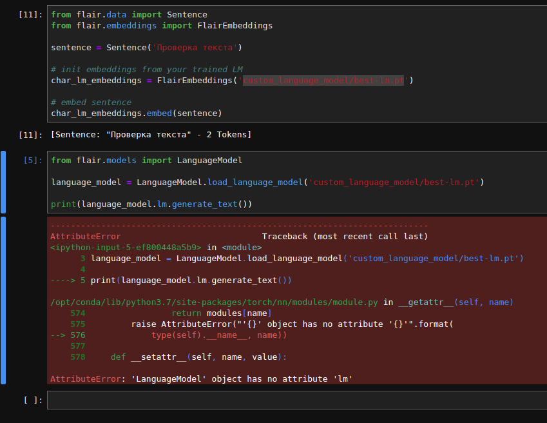Screen dimensions: 547x423
Task: Click the final AttributeError: 'LanguageModel' message
Action: (x=200, y=379)
